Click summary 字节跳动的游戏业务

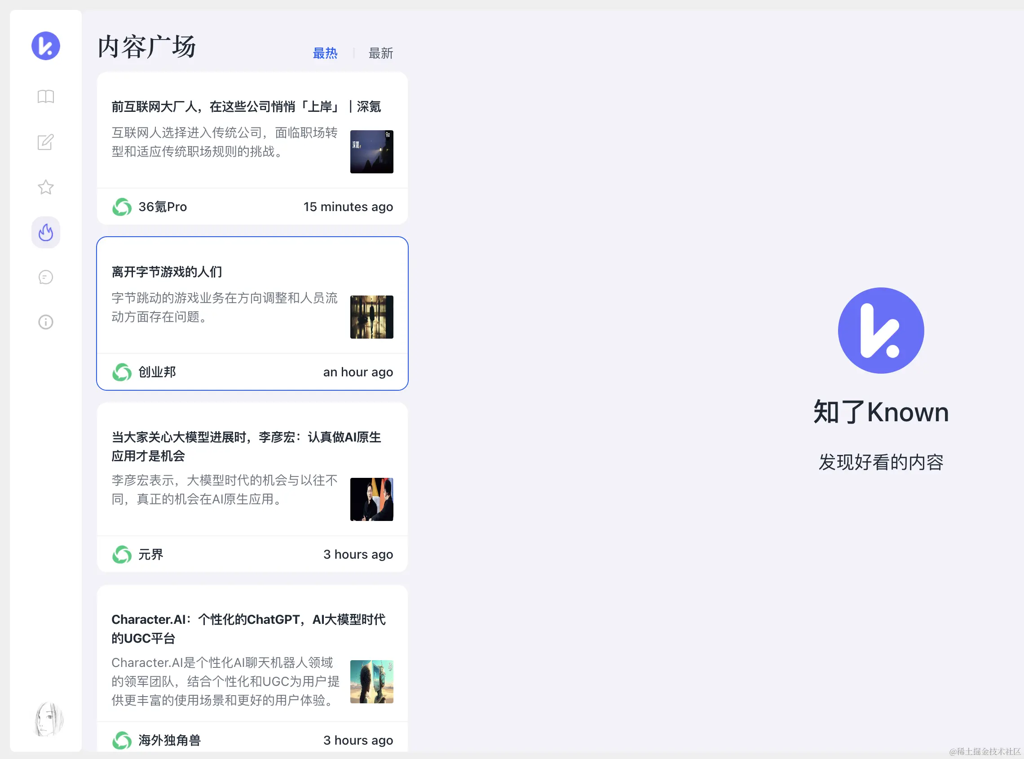225,307
